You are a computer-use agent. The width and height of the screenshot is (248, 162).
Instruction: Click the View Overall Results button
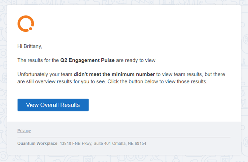point(53,105)
